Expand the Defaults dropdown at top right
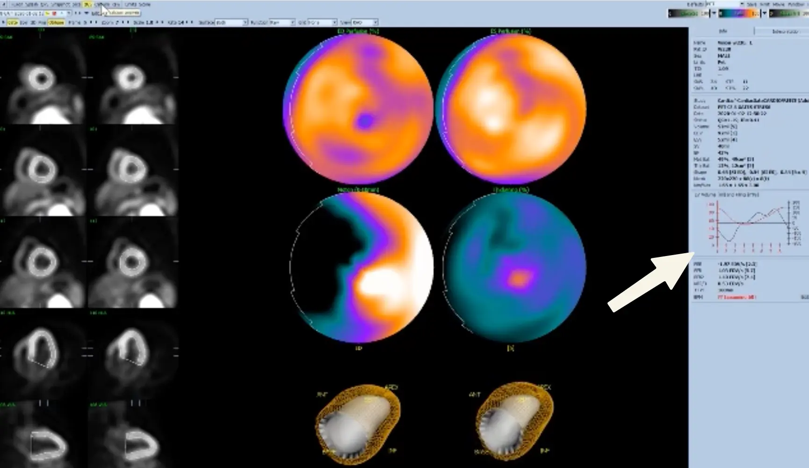Viewport: 809px width, 468px height. click(742, 4)
